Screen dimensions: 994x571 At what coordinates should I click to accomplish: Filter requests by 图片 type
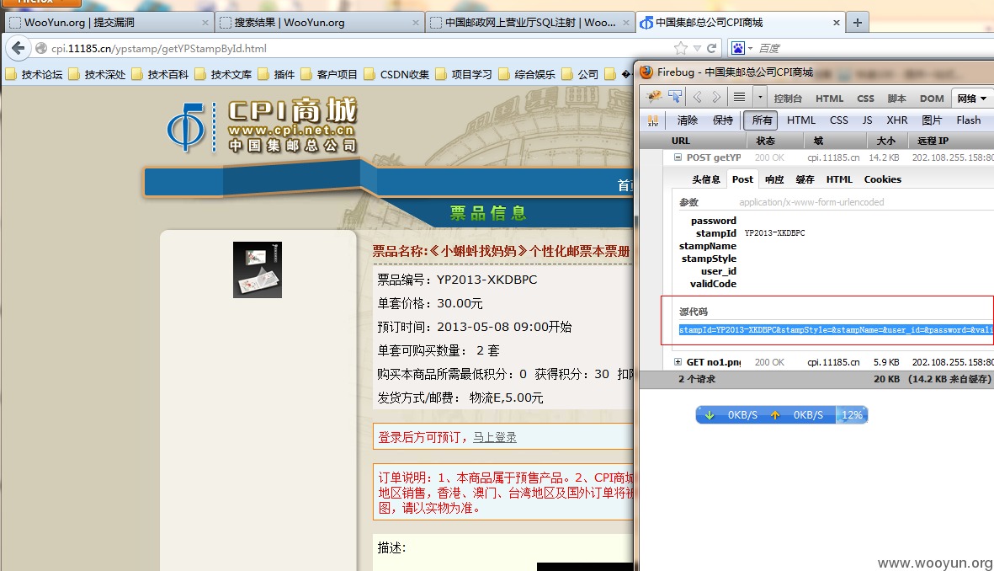pos(932,120)
